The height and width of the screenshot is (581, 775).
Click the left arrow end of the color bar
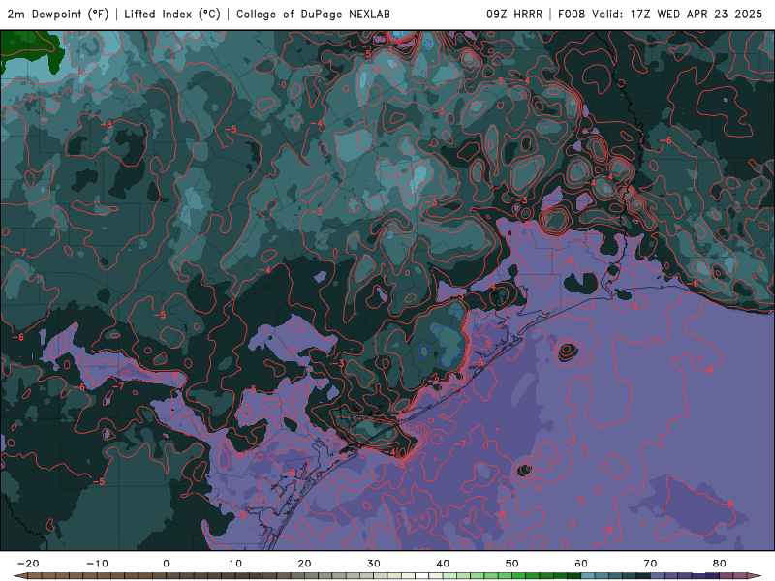20,576
